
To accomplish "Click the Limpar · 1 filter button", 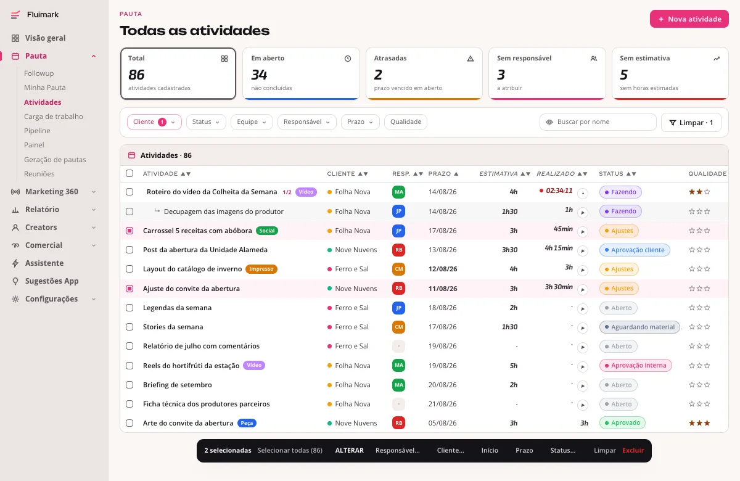I will [691, 123].
